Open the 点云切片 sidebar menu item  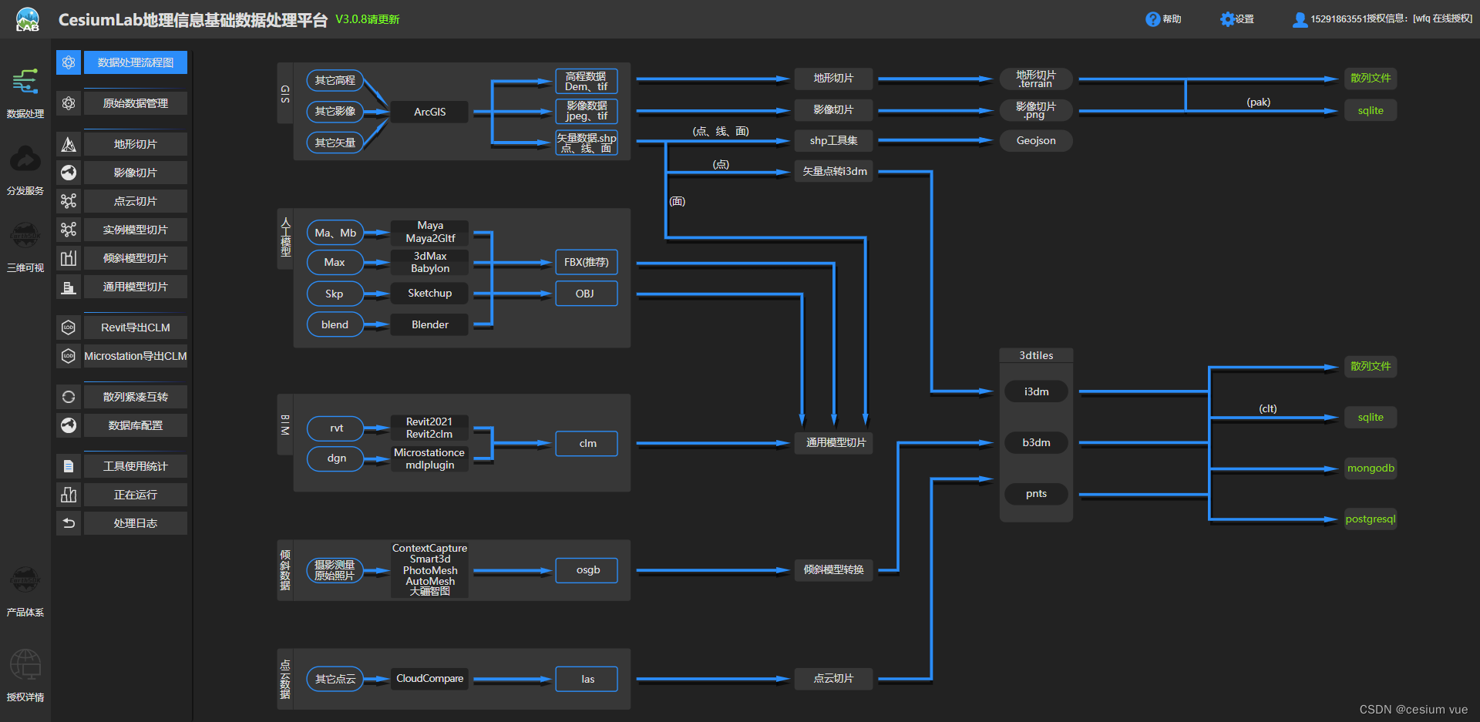tap(136, 201)
